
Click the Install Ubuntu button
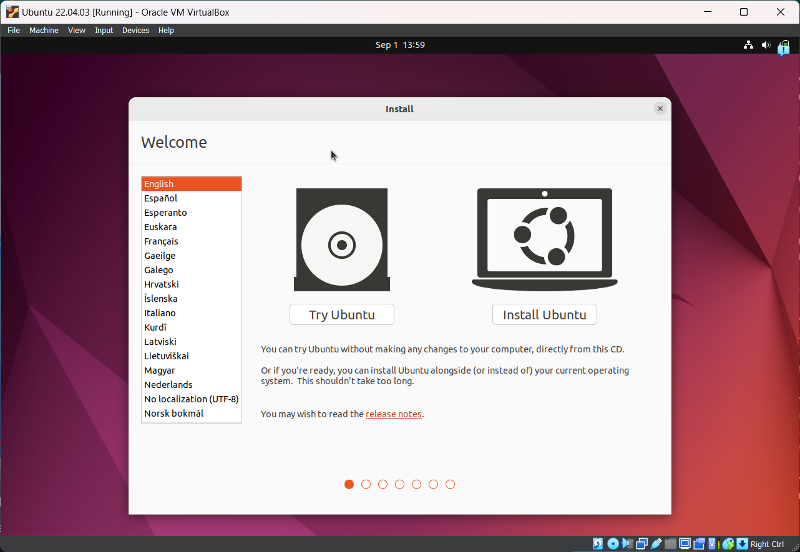click(545, 314)
